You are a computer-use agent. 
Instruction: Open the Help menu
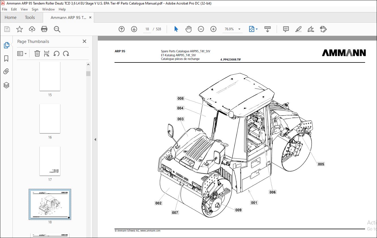62,9
